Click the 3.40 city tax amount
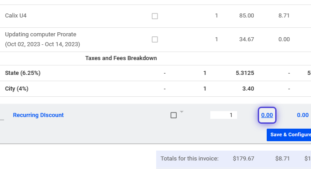 [248, 89]
